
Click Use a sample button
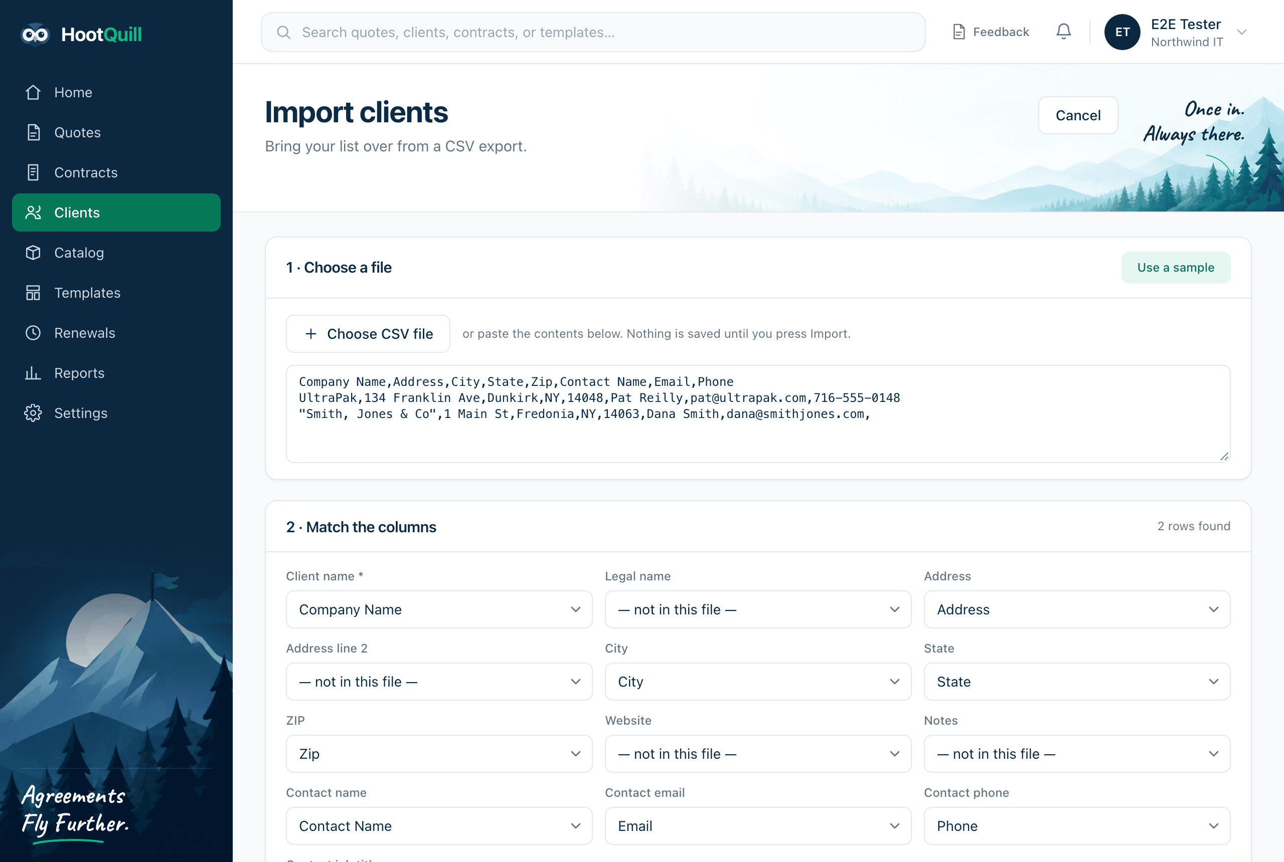(x=1176, y=268)
